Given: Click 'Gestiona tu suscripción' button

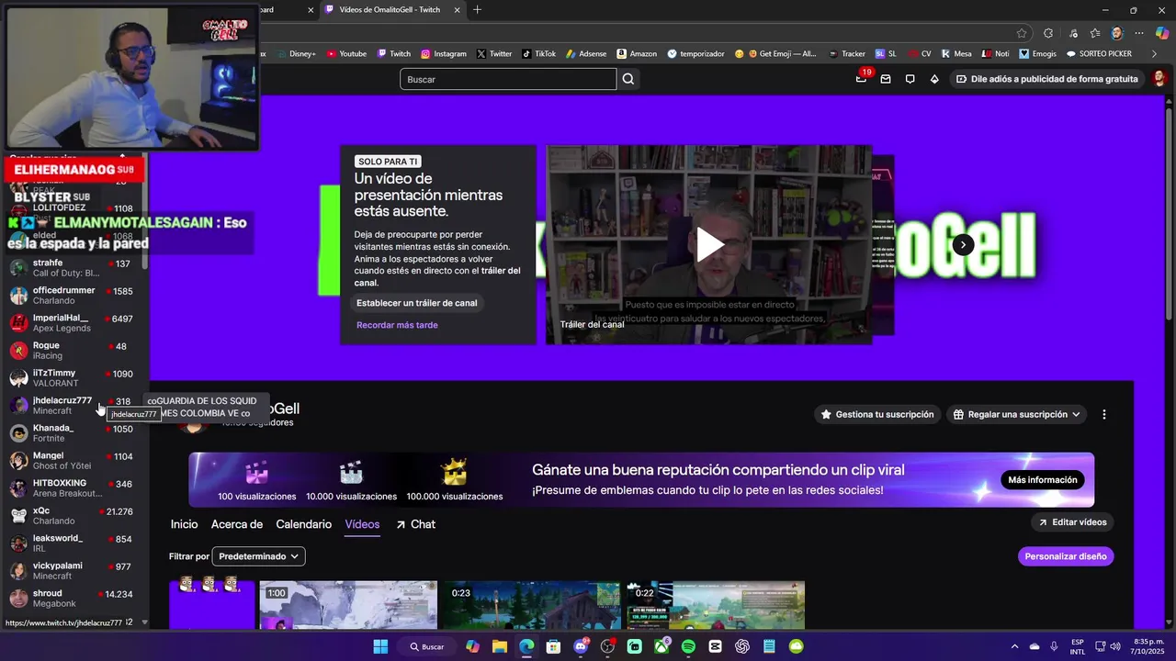Looking at the screenshot, I should pos(876,414).
